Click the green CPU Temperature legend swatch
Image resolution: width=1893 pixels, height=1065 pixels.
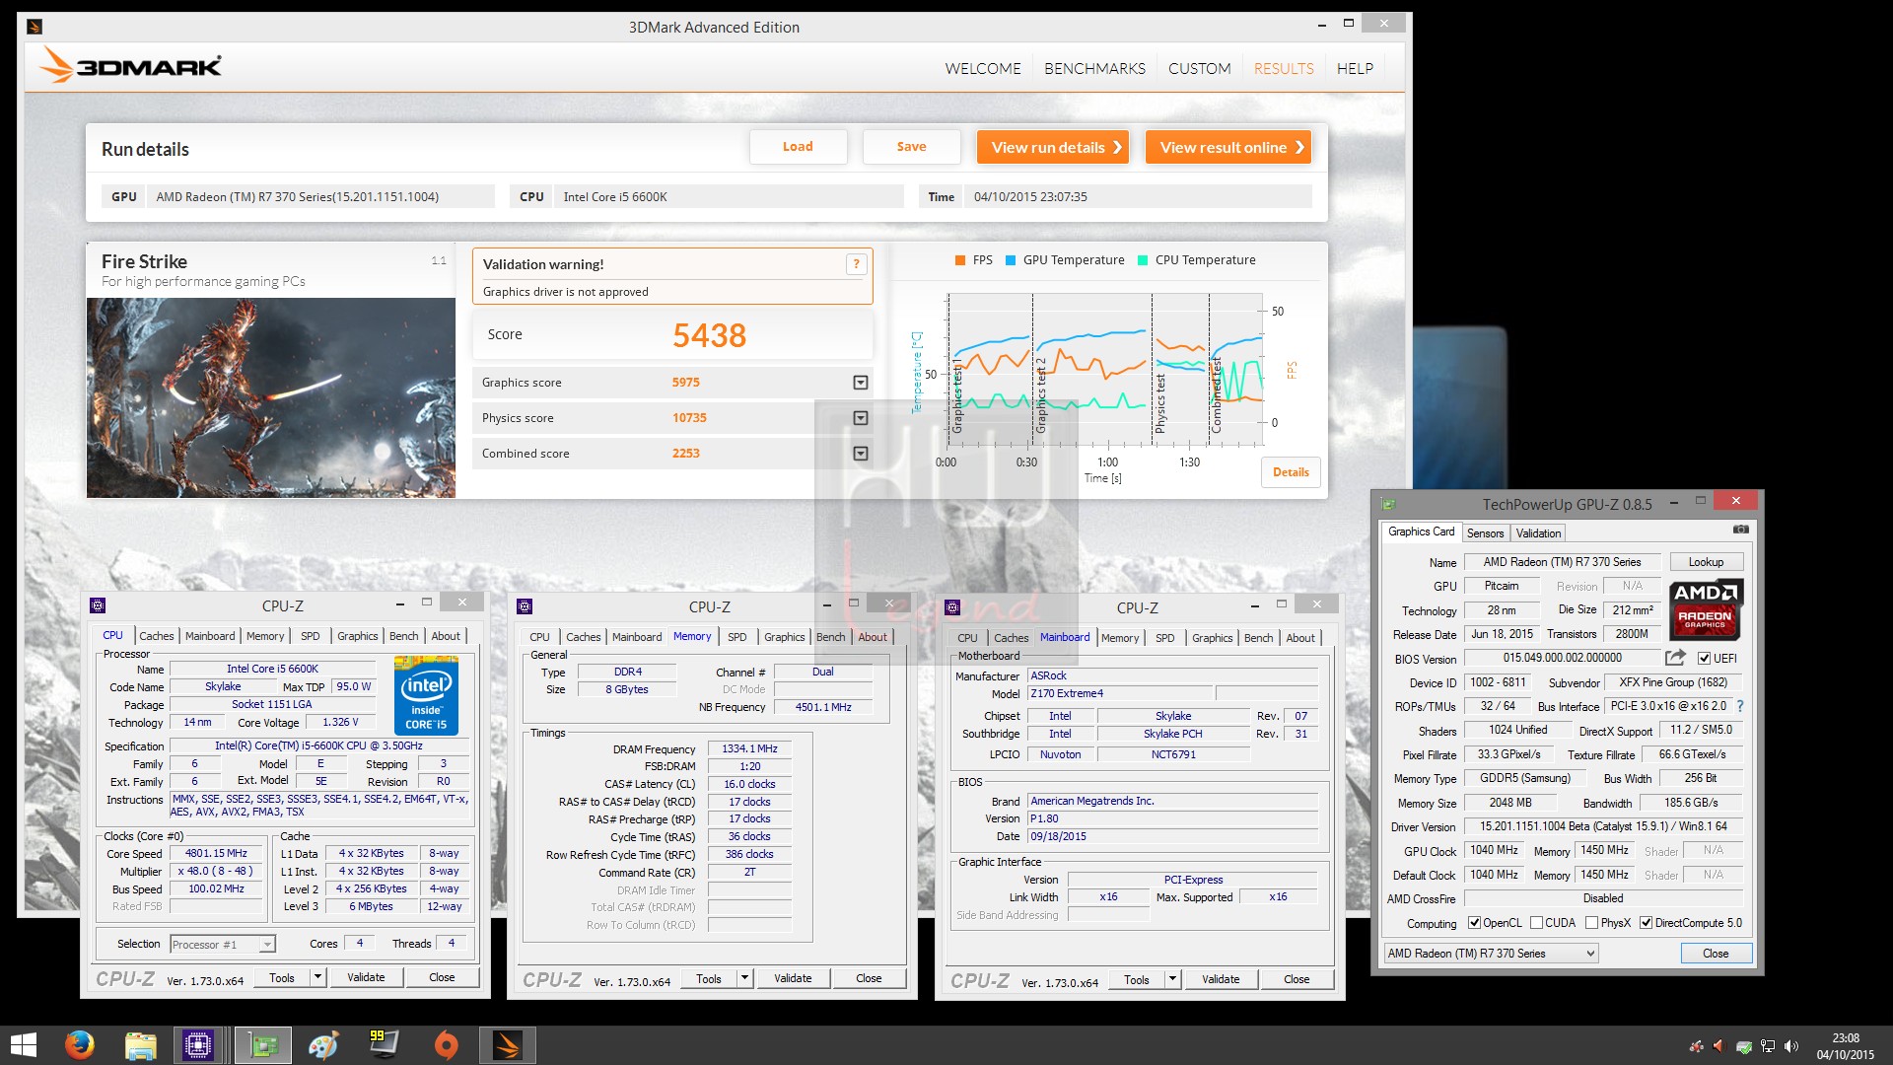pos(1143,260)
